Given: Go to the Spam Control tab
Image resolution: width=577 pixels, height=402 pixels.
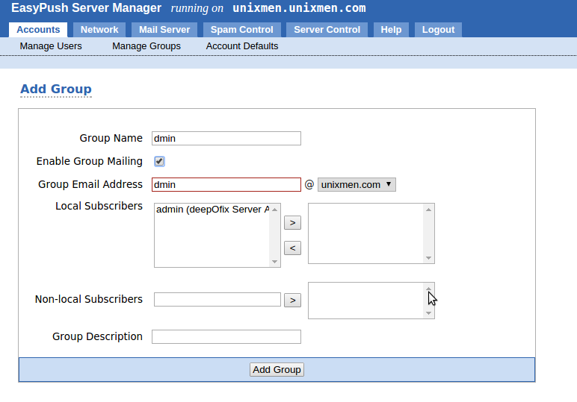Looking at the screenshot, I should [241, 30].
